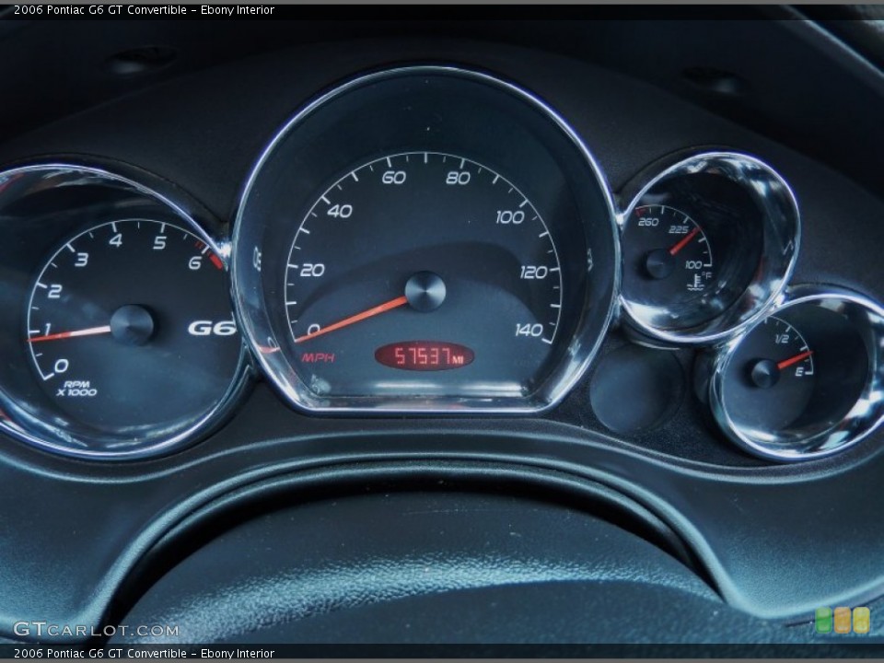Image resolution: width=884 pixels, height=663 pixels.
Task: Click the 4 mark on the tachometer
Action: [116, 240]
